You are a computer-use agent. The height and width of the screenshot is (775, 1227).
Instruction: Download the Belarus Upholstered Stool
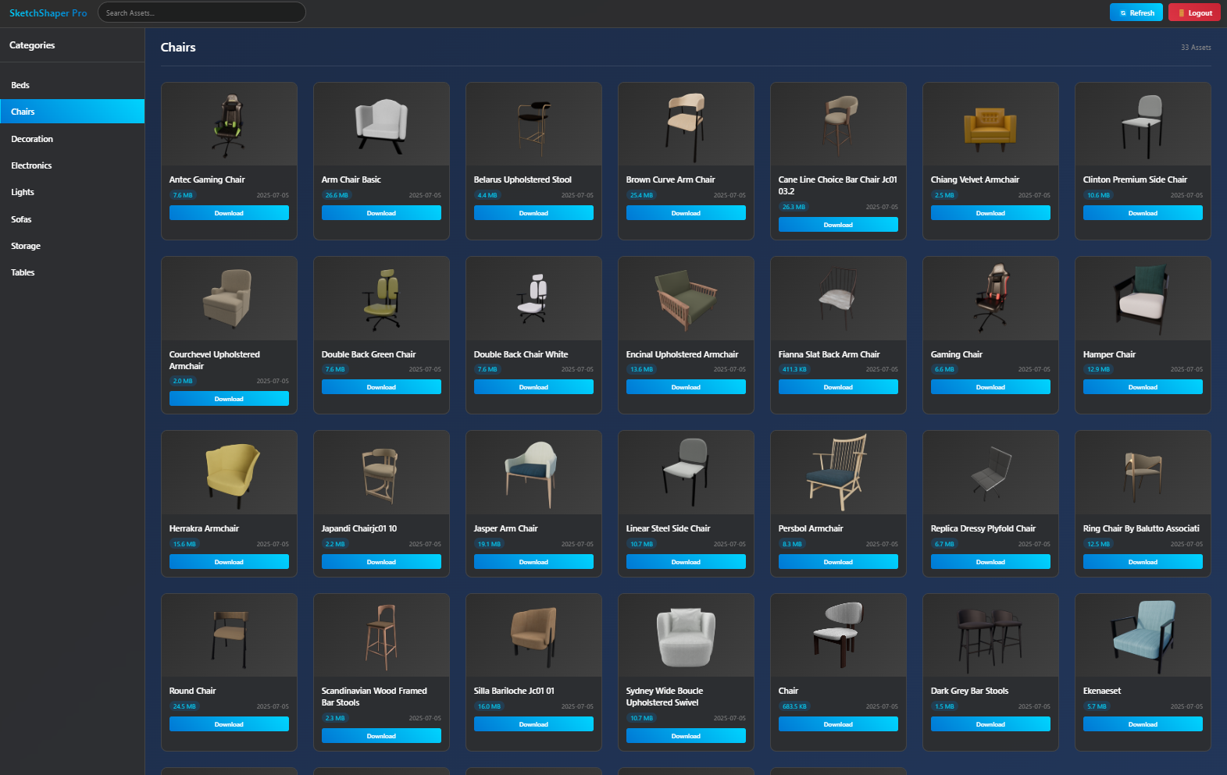[533, 213]
